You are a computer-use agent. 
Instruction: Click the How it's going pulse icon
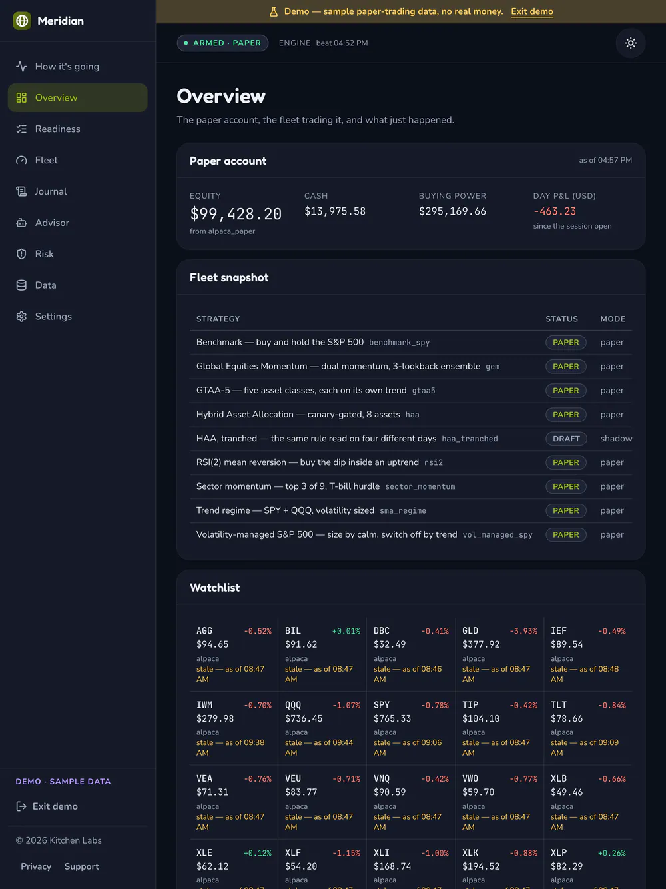click(x=21, y=67)
